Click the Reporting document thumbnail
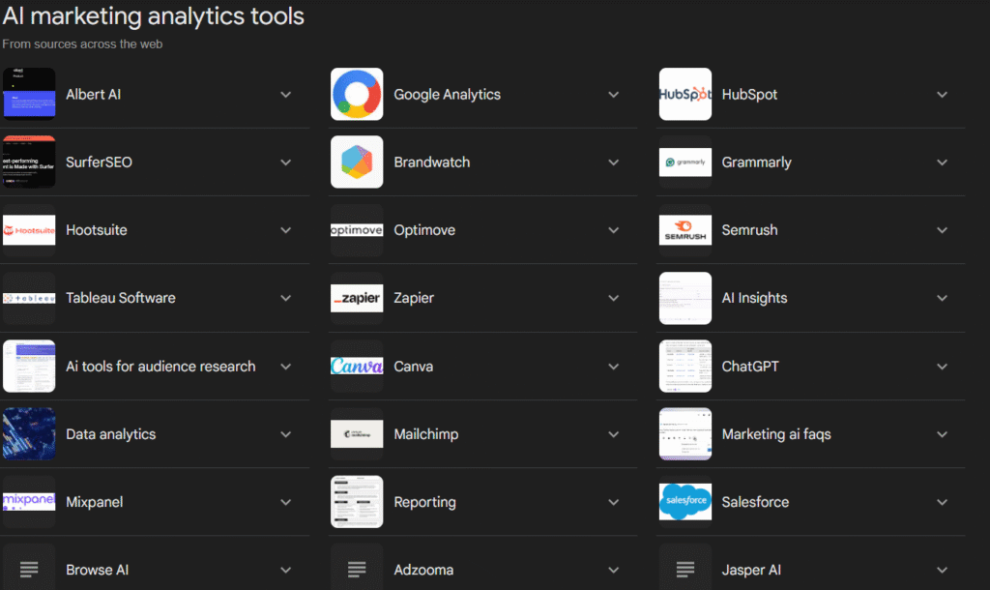Screen dimensions: 990x590 [357, 502]
